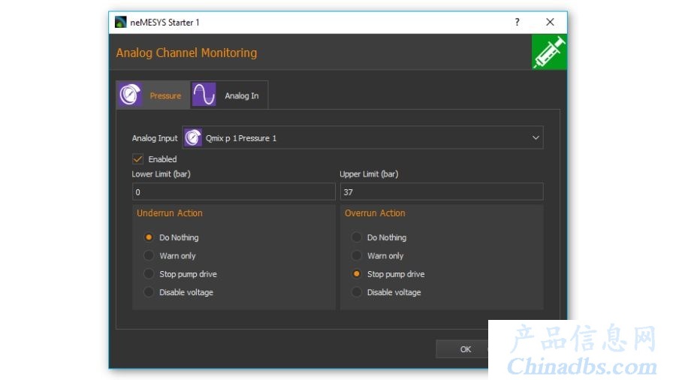676x380 pixels.
Task: Click the Analog Channel Monitoring heading
Action: (x=186, y=53)
